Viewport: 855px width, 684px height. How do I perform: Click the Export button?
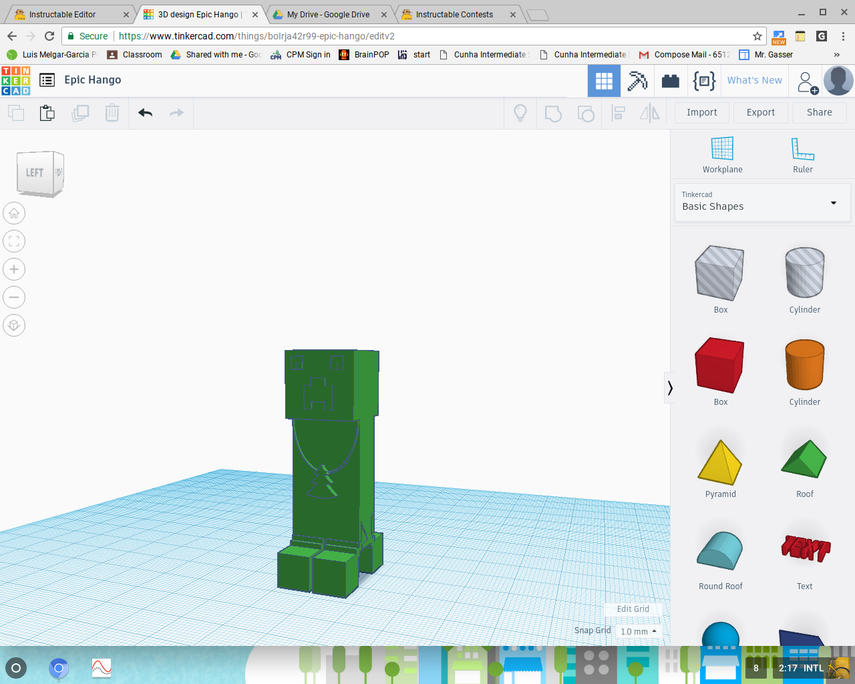(761, 112)
